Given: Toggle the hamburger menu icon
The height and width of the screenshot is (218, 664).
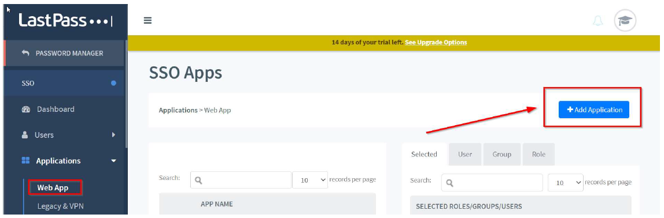Looking at the screenshot, I should click(147, 20).
